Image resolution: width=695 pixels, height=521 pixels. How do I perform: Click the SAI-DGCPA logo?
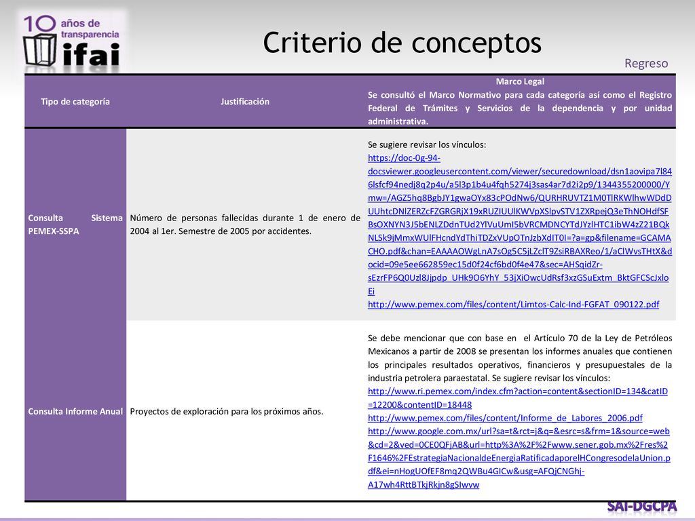pos(642,506)
